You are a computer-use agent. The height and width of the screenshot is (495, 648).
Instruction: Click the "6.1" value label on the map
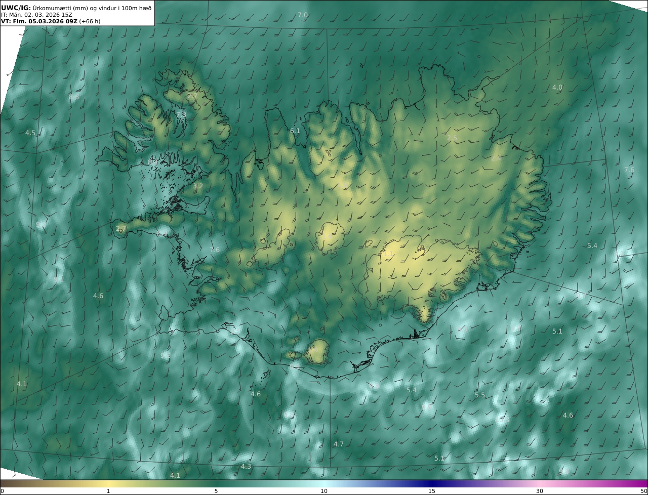[x=295, y=131]
